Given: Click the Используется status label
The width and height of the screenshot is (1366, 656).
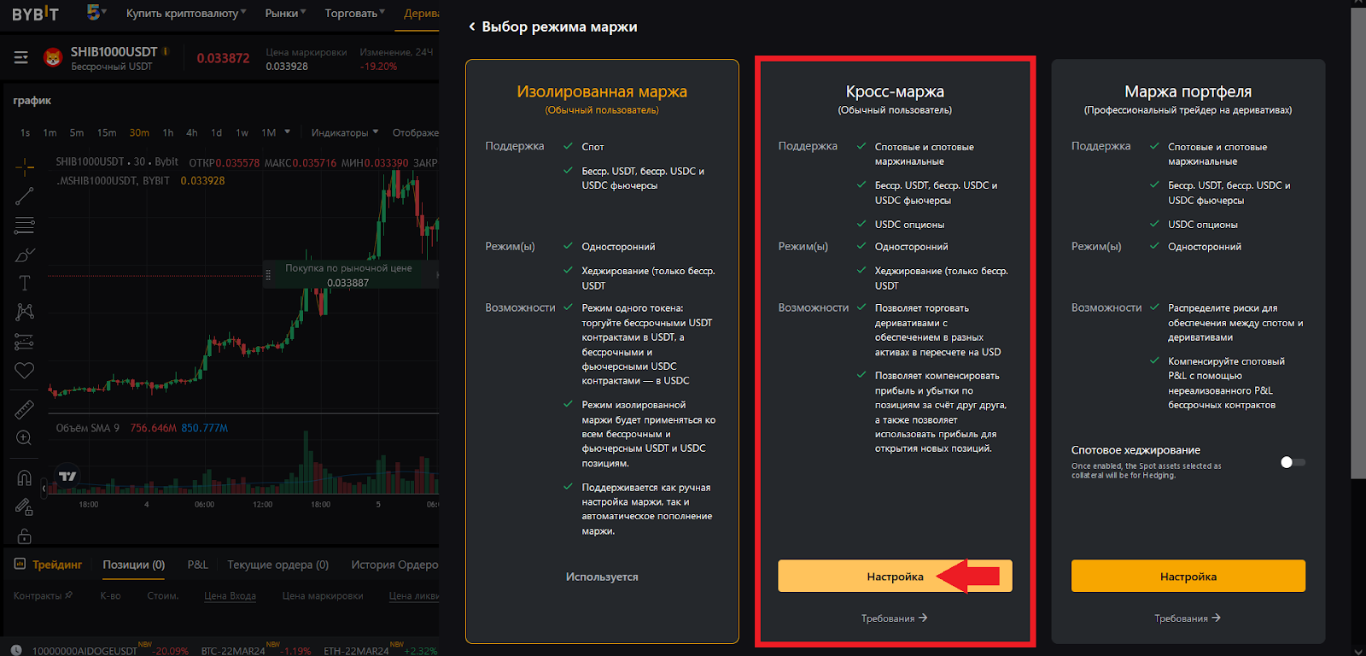Looking at the screenshot, I should pos(602,577).
